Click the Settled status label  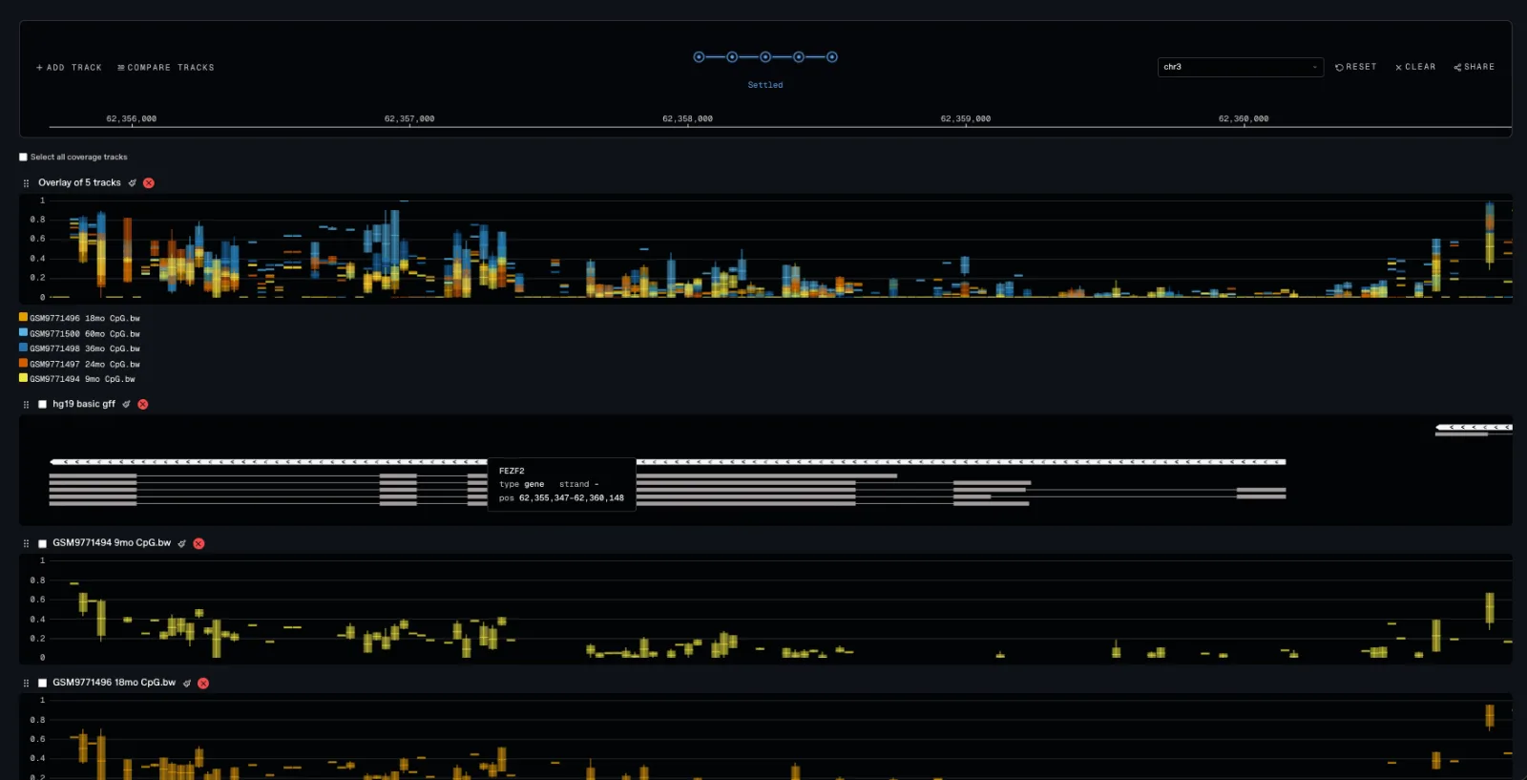pos(765,86)
